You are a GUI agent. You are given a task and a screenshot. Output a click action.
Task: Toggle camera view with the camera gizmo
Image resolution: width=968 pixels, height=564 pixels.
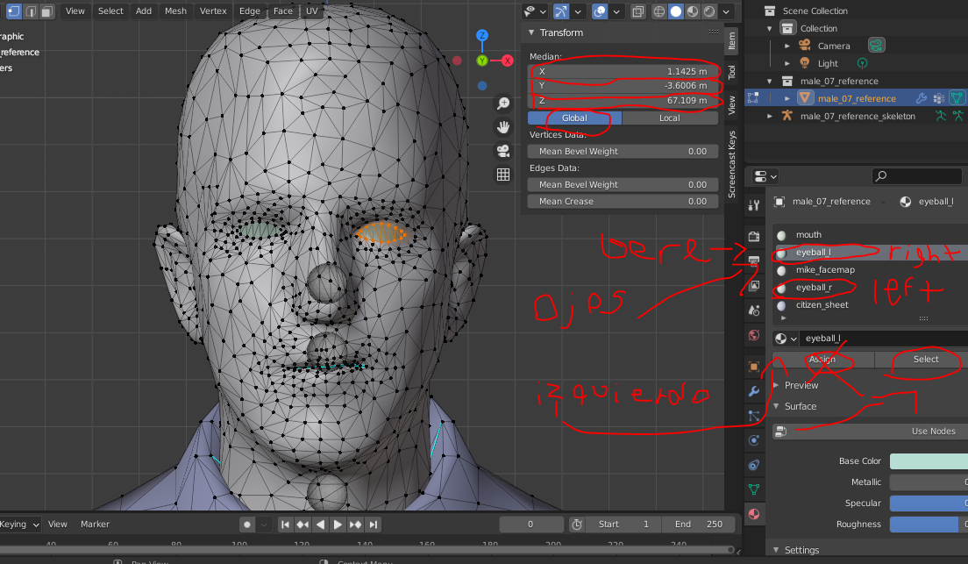[503, 151]
